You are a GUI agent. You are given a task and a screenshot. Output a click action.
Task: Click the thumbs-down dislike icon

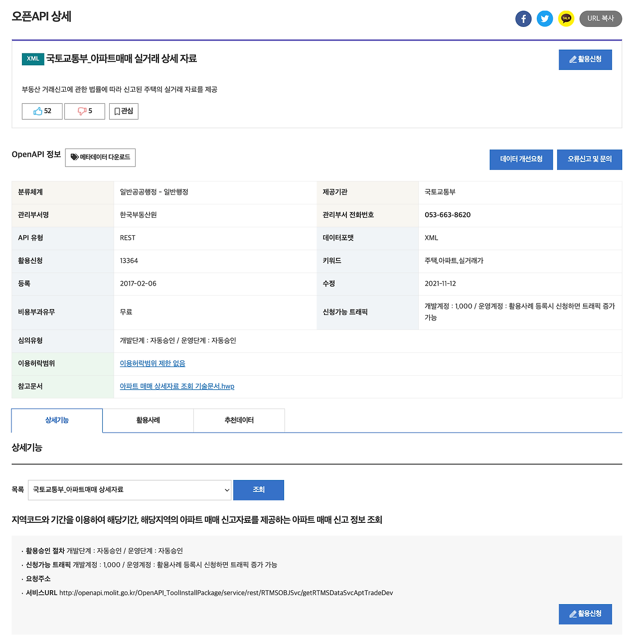82,111
